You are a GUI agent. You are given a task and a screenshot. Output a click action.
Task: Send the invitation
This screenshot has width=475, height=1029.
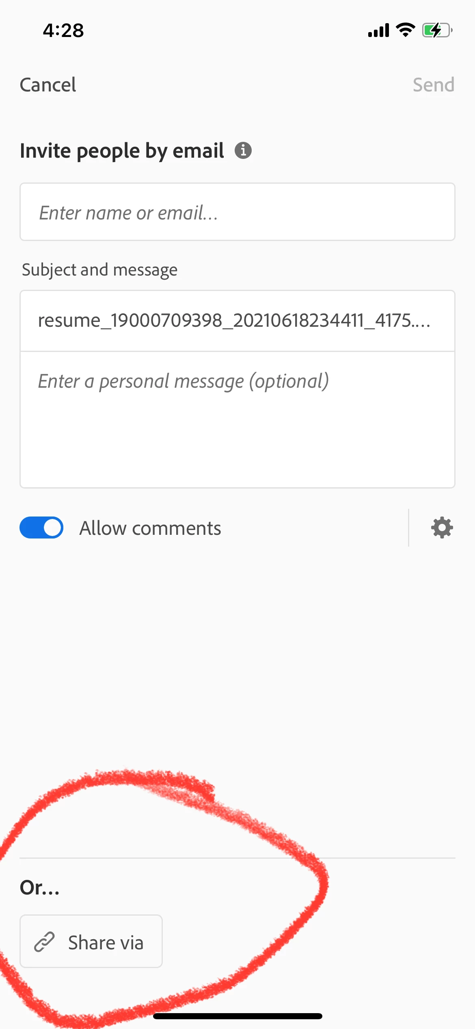pyautogui.click(x=433, y=85)
